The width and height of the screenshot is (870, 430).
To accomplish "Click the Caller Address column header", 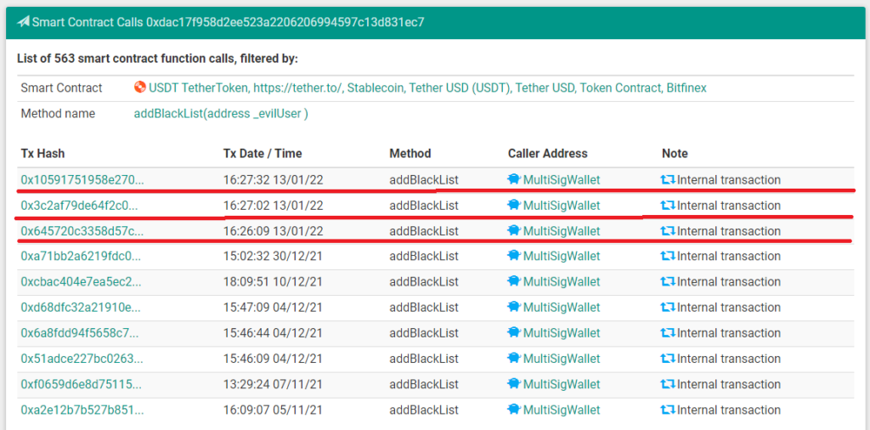I will 548,153.
